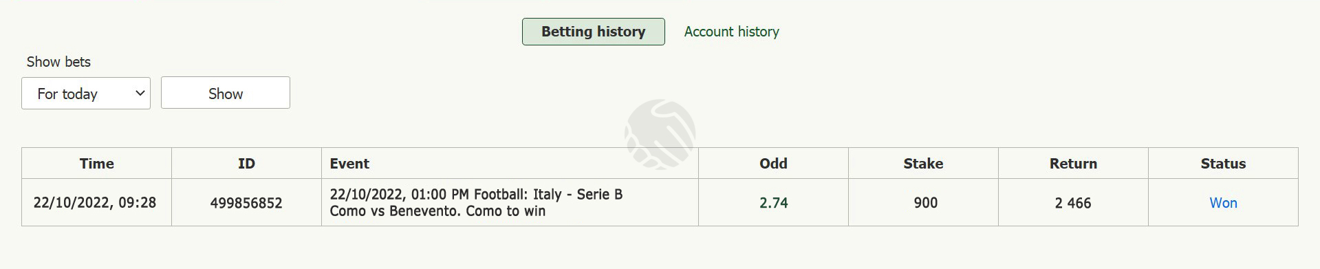Click the dropdown chevron arrow
Screen dimensions: 1320x269
140,93
